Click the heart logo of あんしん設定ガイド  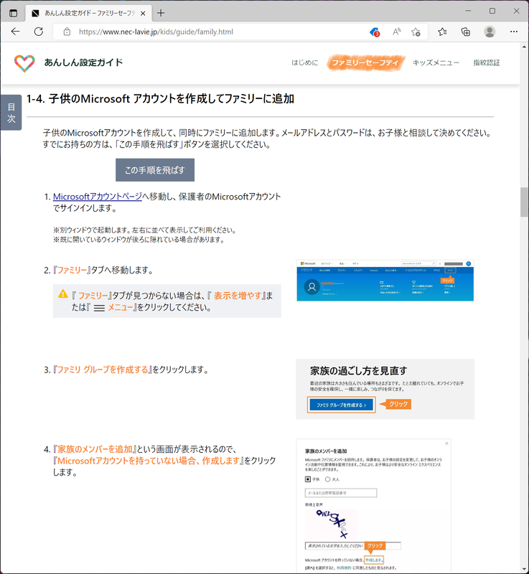24,63
